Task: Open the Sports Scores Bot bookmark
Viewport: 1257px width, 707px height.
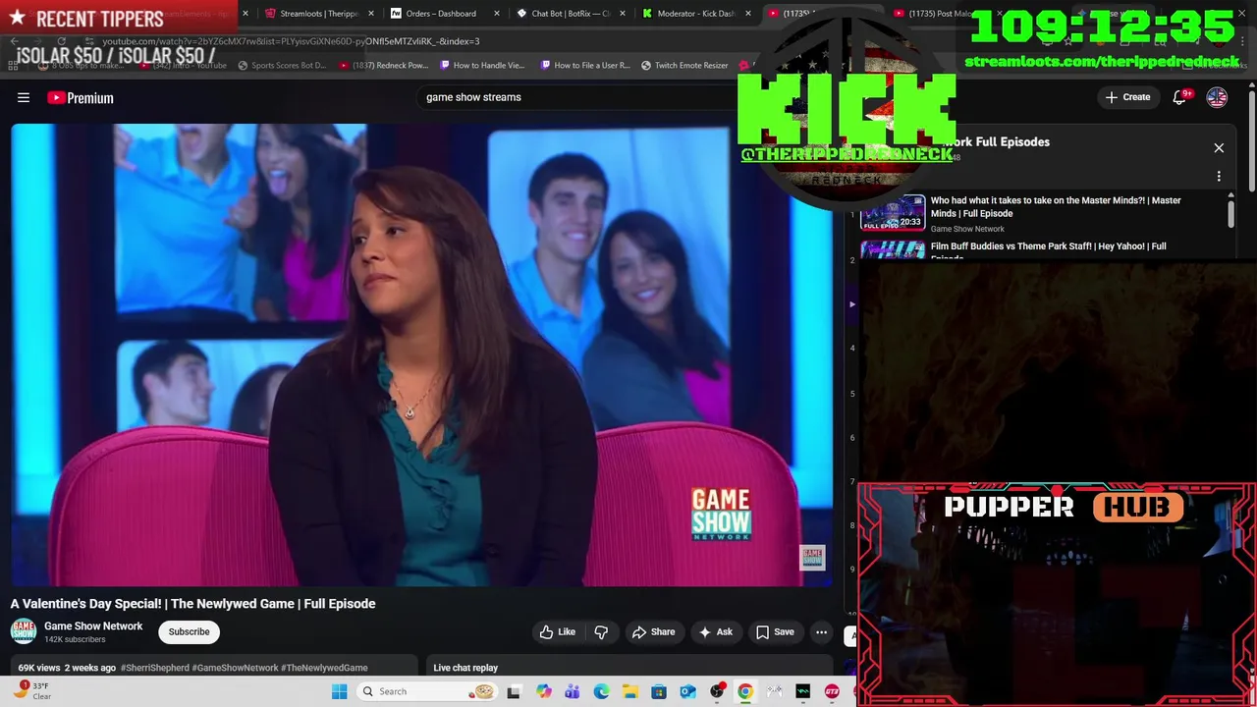Action: pos(282,66)
